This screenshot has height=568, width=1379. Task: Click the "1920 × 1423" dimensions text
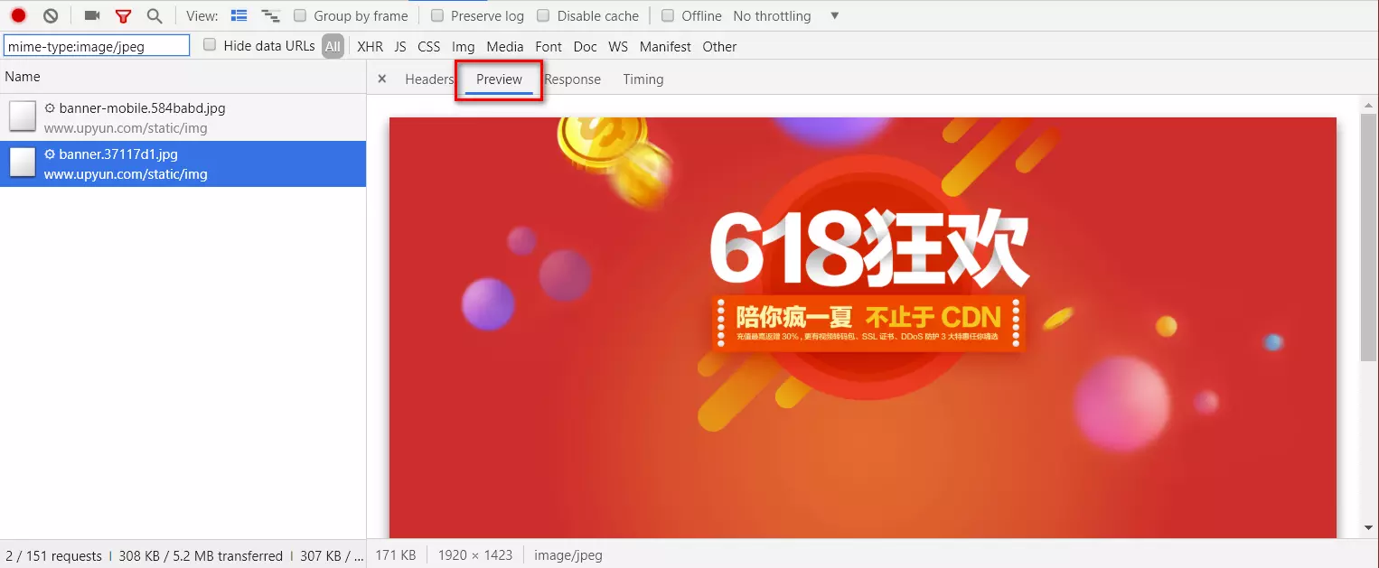pos(475,555)
